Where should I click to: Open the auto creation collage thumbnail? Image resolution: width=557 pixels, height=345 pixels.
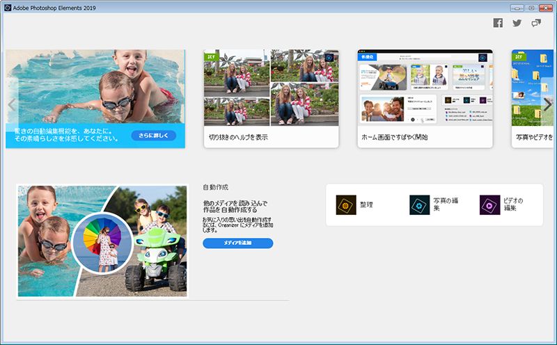coord(102,241)
